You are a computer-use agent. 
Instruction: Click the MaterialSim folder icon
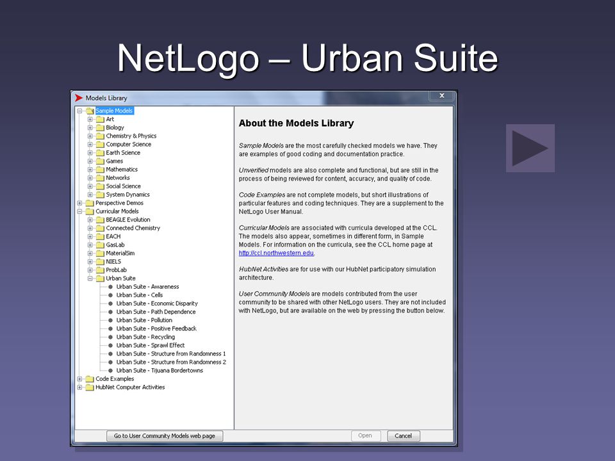(x=100, y=254)
